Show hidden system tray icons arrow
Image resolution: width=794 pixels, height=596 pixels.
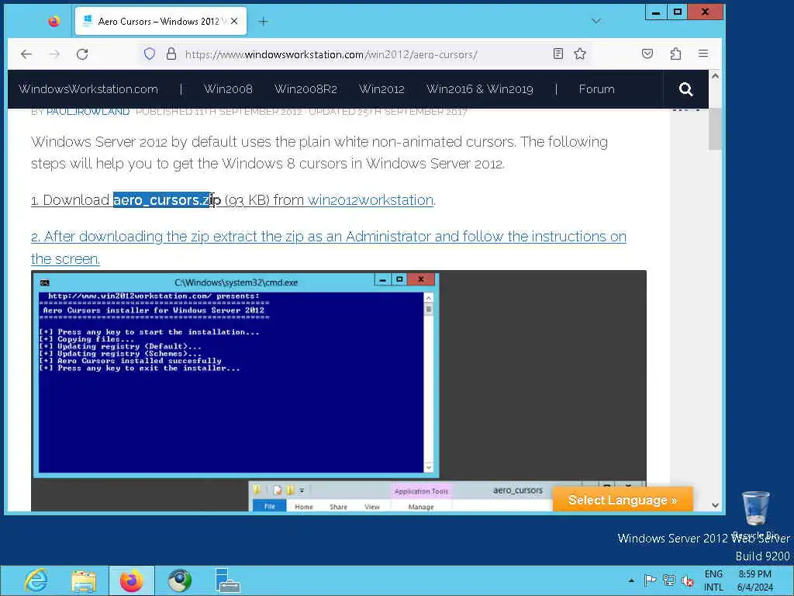click(x=631, y=580)
